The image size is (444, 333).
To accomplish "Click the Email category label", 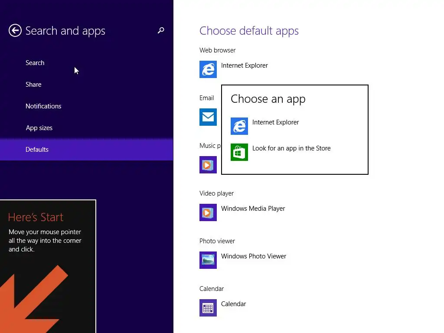I will [x=207, y=98].
